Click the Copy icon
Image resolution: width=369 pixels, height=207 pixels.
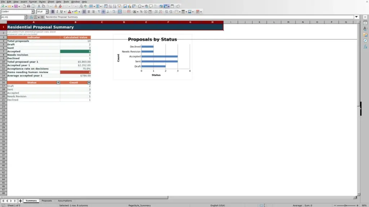point(44,6)
